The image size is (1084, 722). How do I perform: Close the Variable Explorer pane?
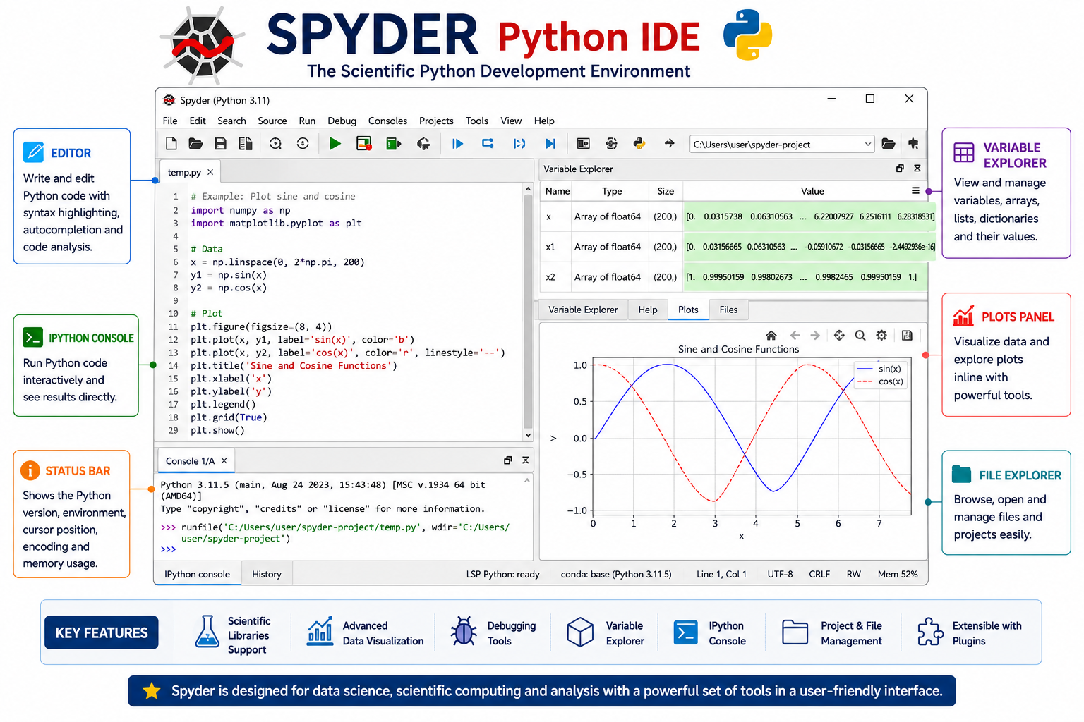(917, 169)
